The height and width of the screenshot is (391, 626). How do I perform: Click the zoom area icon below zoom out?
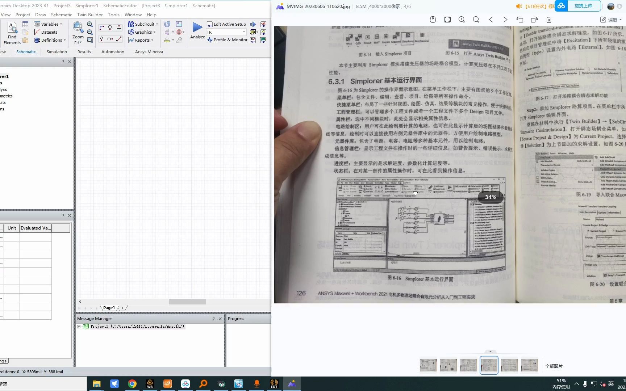coord(90,40)
